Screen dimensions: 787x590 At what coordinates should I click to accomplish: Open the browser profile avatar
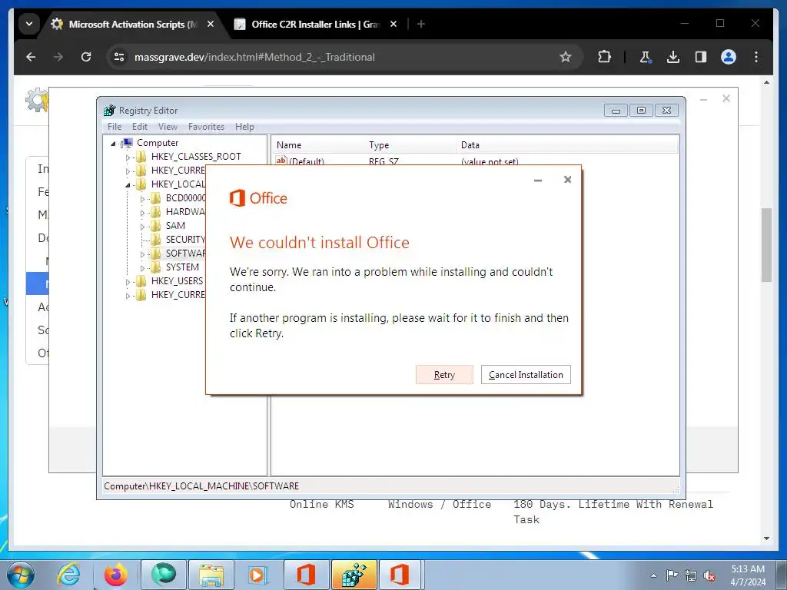729,57
